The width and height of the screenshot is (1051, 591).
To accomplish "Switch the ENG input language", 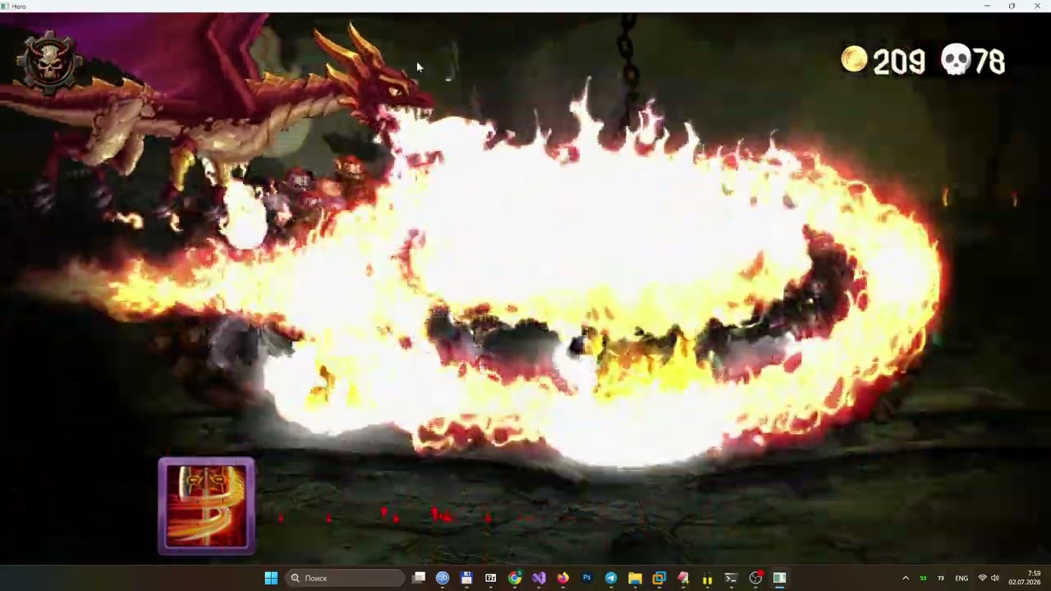I will pyautogui.click(x=962, y=578).
